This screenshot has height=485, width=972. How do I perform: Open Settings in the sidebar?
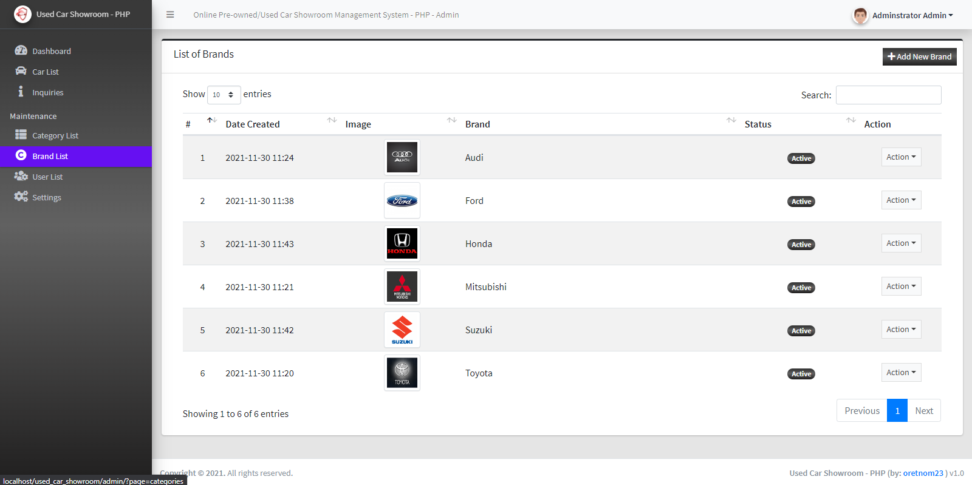(76, 197)
